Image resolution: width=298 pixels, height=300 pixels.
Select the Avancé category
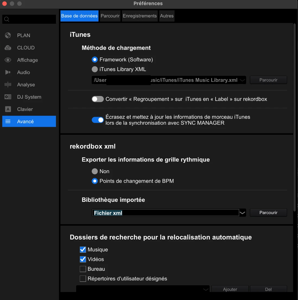(29, 121)
